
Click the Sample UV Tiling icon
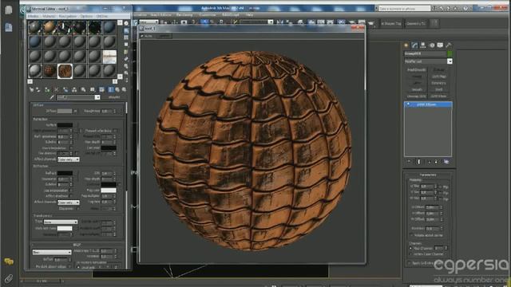pos(126,45)
